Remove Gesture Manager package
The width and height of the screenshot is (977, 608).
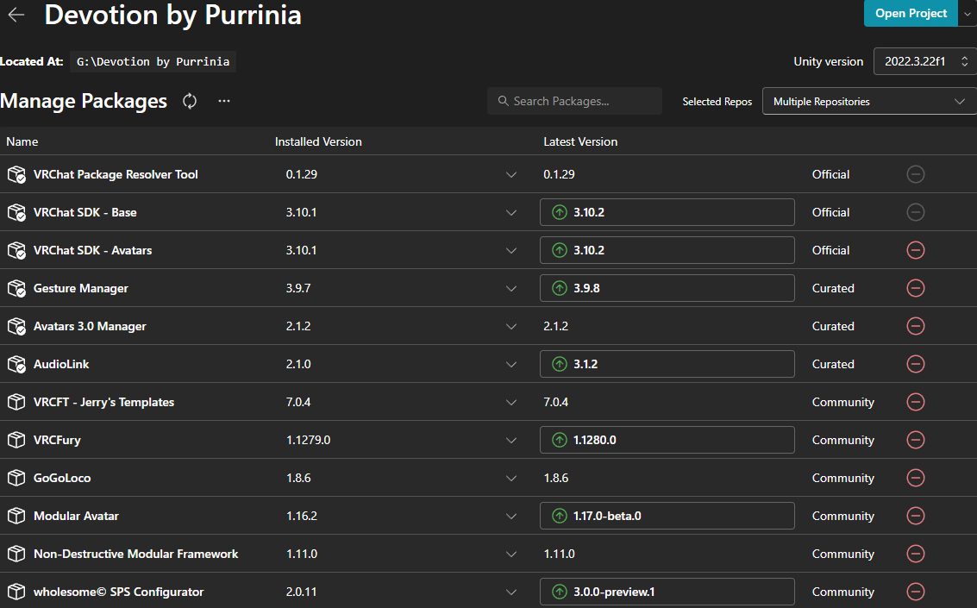click(915, 288)
